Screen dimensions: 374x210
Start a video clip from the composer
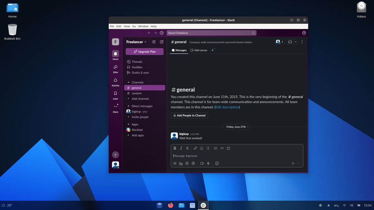[x=202, y=163]
